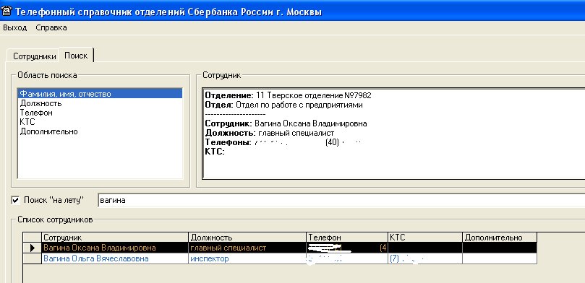Switch to the Сотрудники tab

tap(34, 56)
